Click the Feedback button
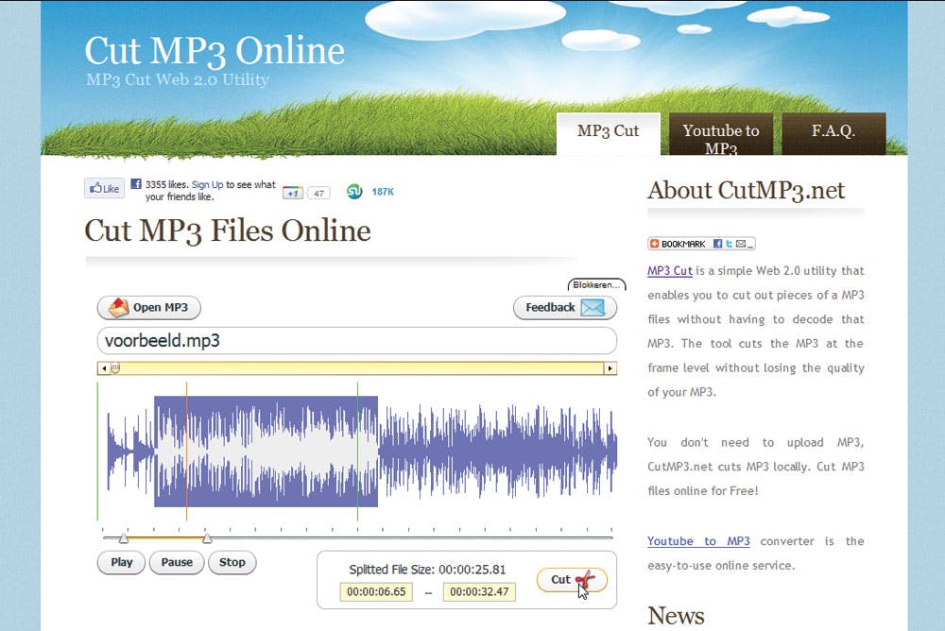 tap(565, 307)
